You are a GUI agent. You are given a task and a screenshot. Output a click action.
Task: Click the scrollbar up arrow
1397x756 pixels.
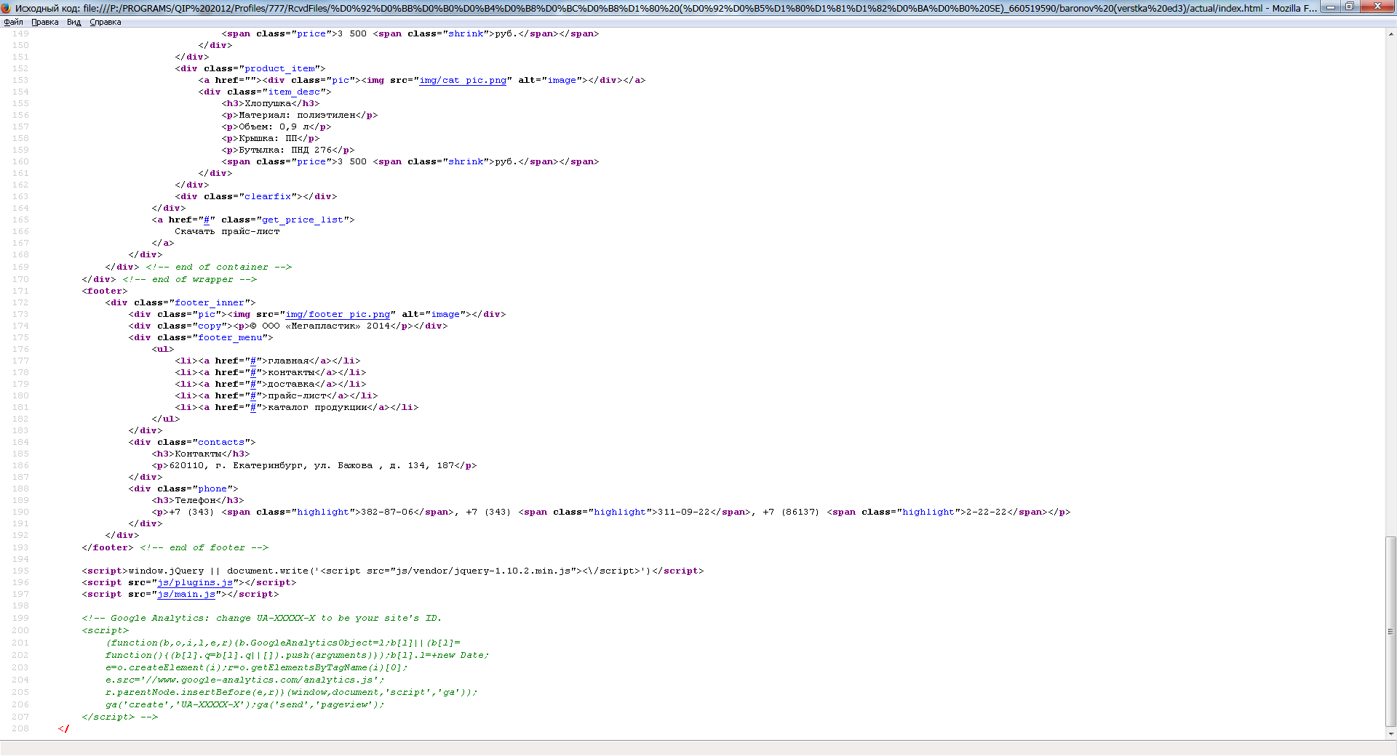tap(1390, 33)
